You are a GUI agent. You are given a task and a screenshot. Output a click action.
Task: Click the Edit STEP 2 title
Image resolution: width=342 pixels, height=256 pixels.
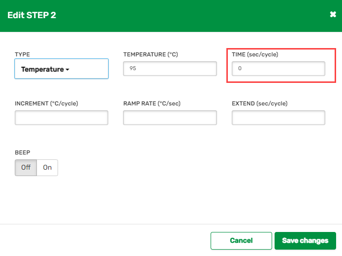(31, 15)
